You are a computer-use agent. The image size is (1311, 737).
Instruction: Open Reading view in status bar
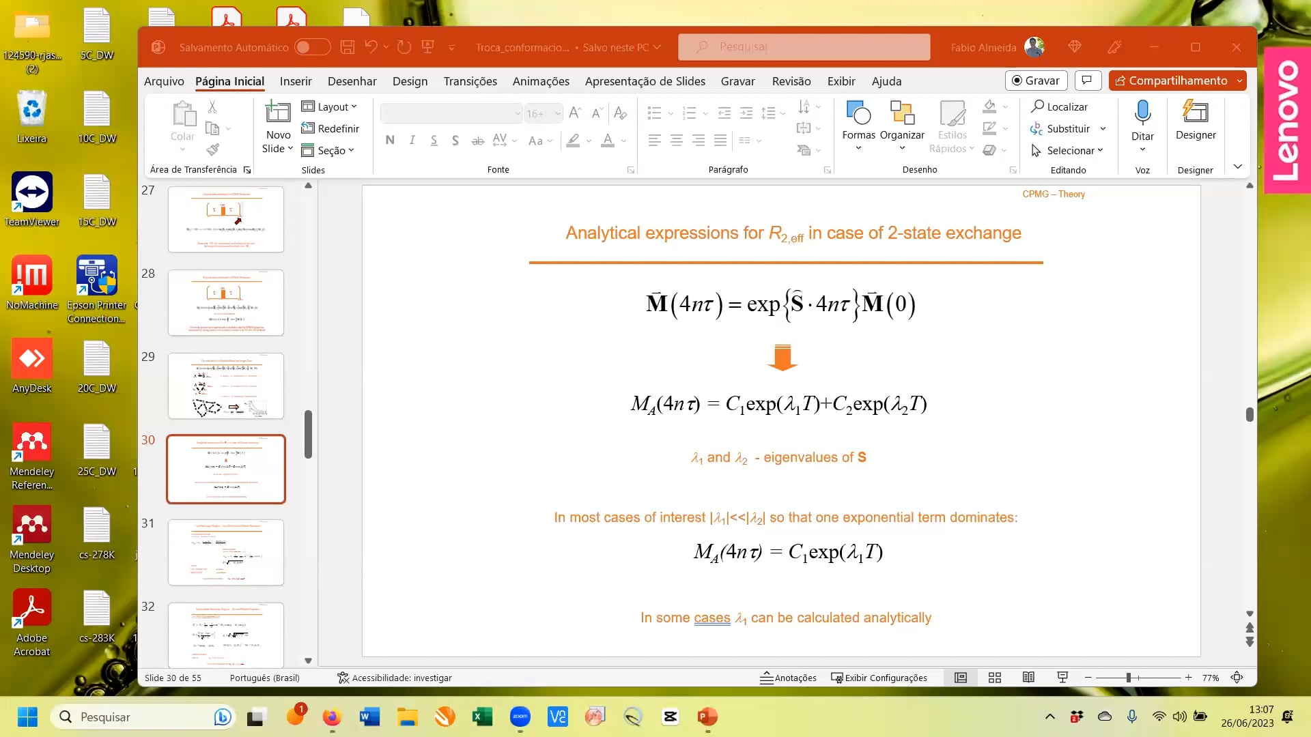pos(1028,678)
